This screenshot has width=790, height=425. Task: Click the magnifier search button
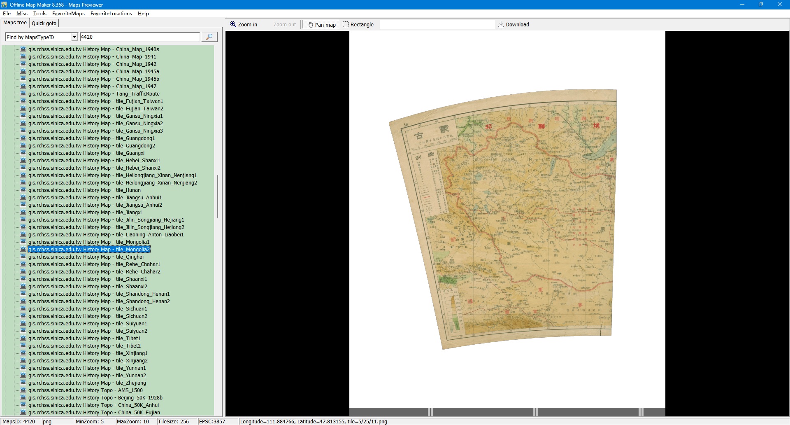pos(209,37)
